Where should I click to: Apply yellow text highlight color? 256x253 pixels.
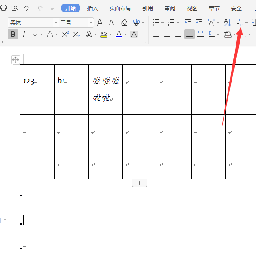[x=104, y=34]
